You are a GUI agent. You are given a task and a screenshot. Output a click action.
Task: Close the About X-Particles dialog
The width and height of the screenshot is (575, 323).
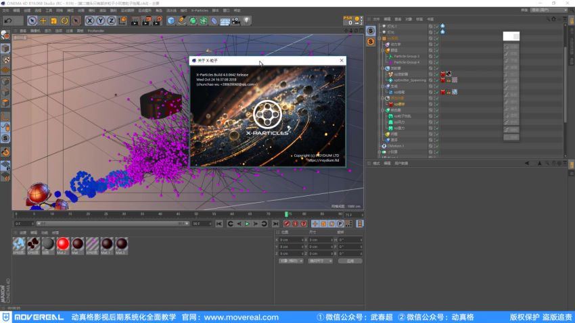point(342,60)
